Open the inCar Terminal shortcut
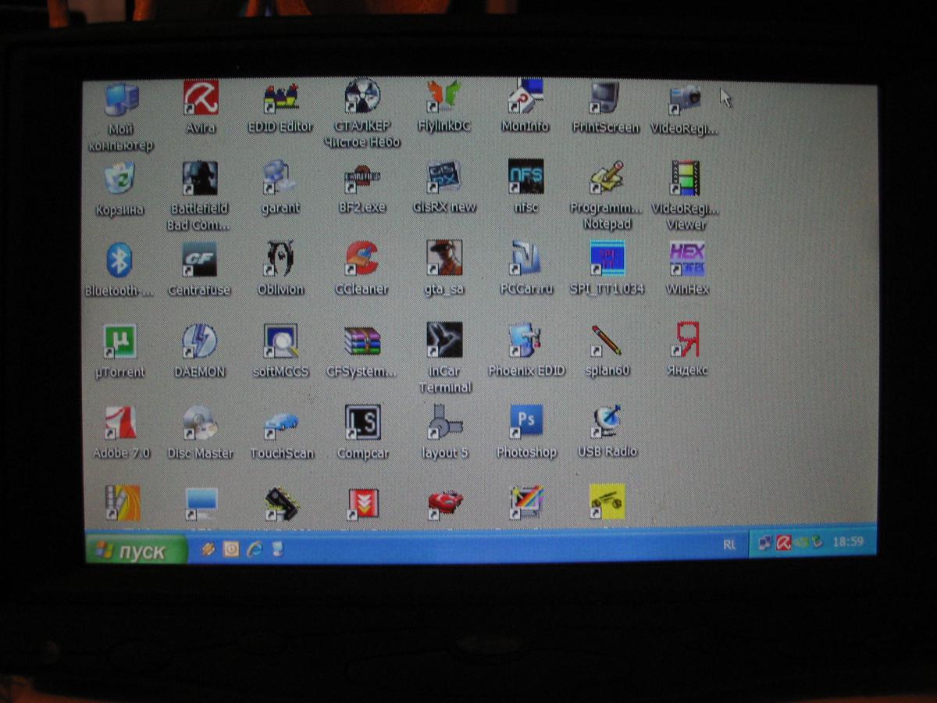Image resolution: width=937 pixels, height=703 pixels. click(444, 342)
